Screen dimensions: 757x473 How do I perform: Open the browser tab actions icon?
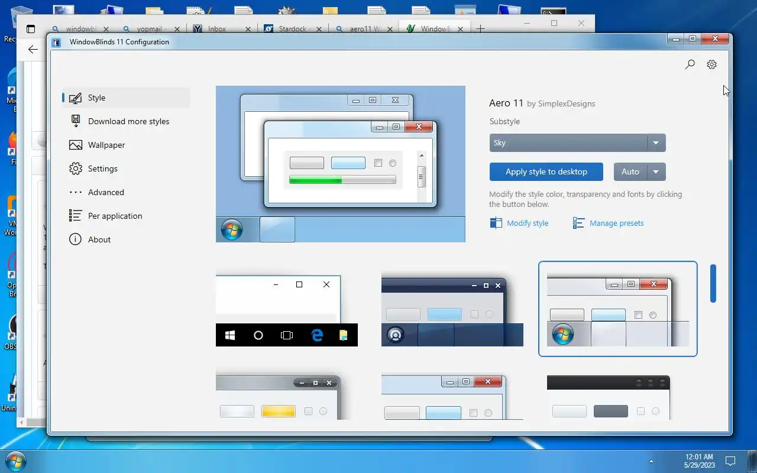(x=31, y=29)
